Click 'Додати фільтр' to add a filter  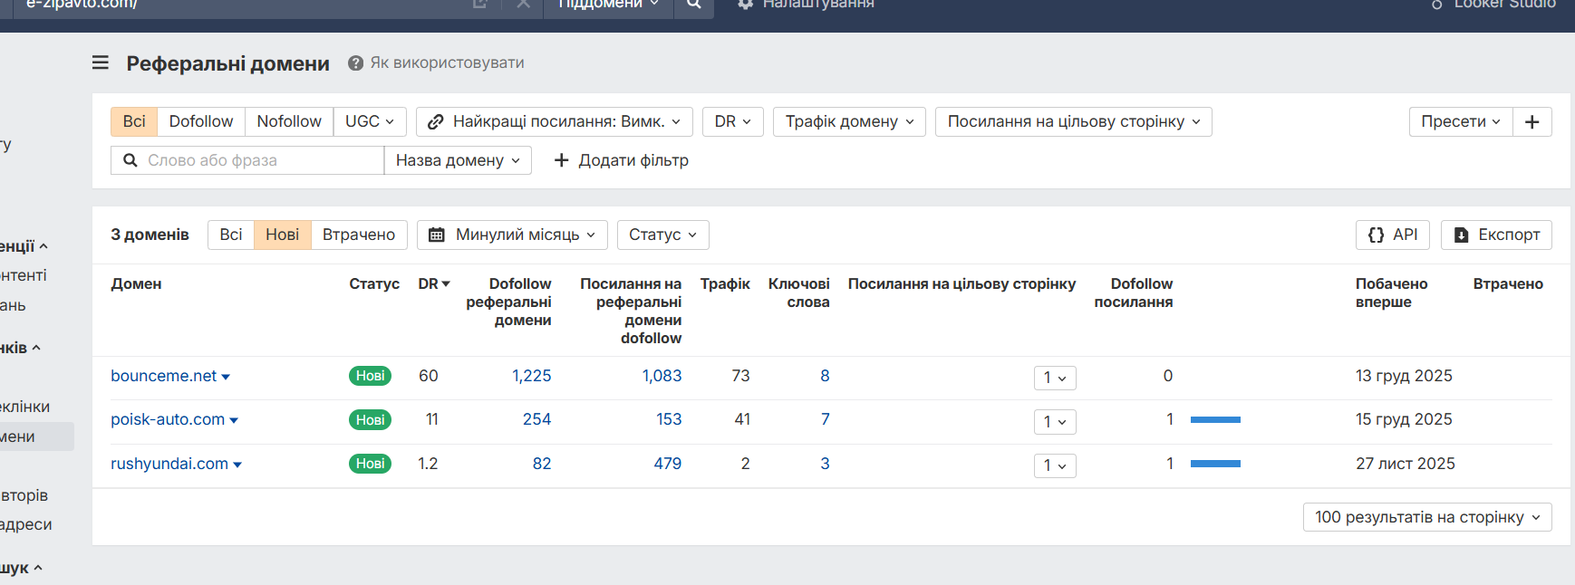(x=622, y=161)
